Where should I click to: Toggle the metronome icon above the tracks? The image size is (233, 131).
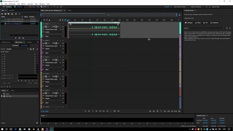point(60,20)
